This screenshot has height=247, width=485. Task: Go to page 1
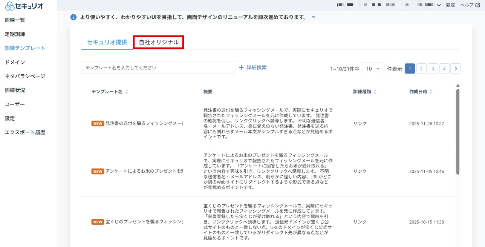410,69
